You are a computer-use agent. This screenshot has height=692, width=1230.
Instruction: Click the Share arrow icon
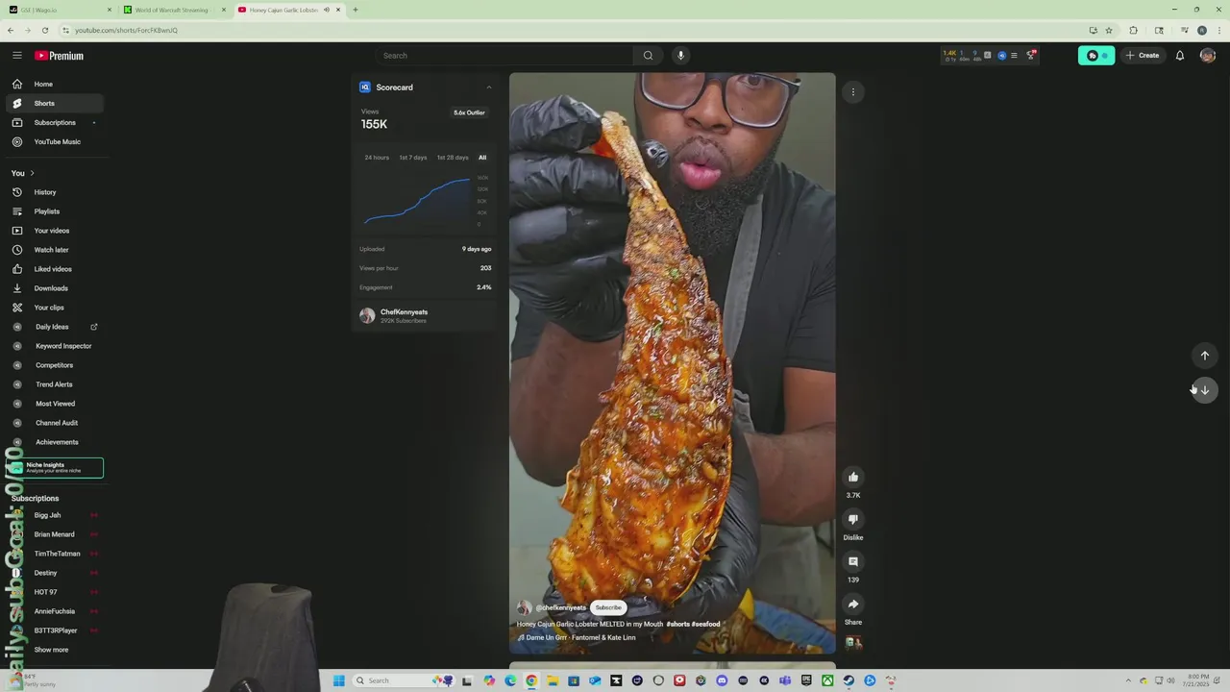click(852, 604)
